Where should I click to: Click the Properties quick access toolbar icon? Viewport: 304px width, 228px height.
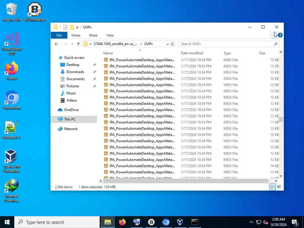click(x=65, y=27)
